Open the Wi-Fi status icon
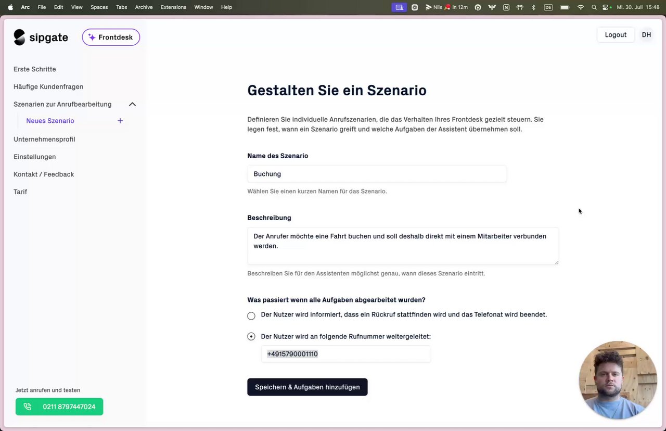This screenshot has height=431, width=666. coord(581,7)
